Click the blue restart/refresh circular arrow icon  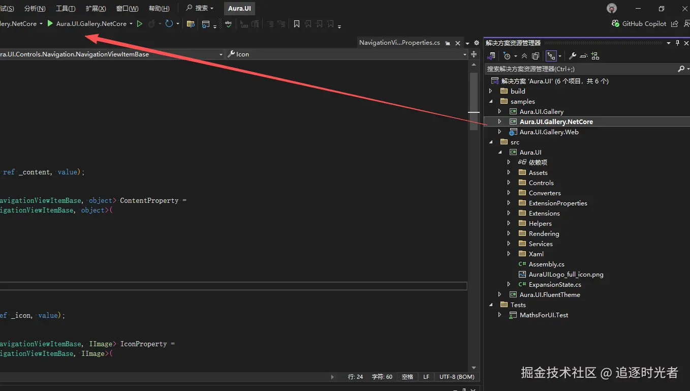click(169, 23)
